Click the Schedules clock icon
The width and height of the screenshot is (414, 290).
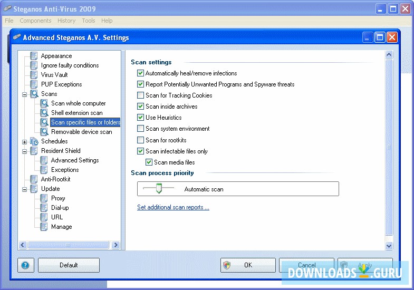click(34, 141)
